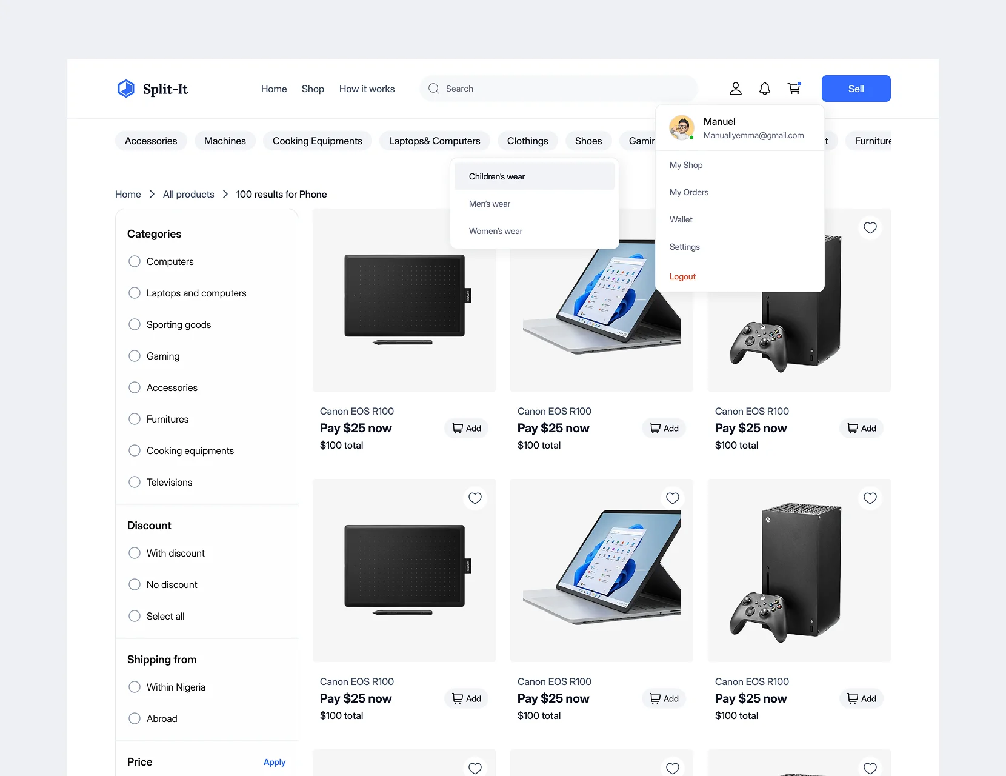This screenshot has width=1006, height=776.
Task: Open the Furniture category chip
Action: coord(868,141)
